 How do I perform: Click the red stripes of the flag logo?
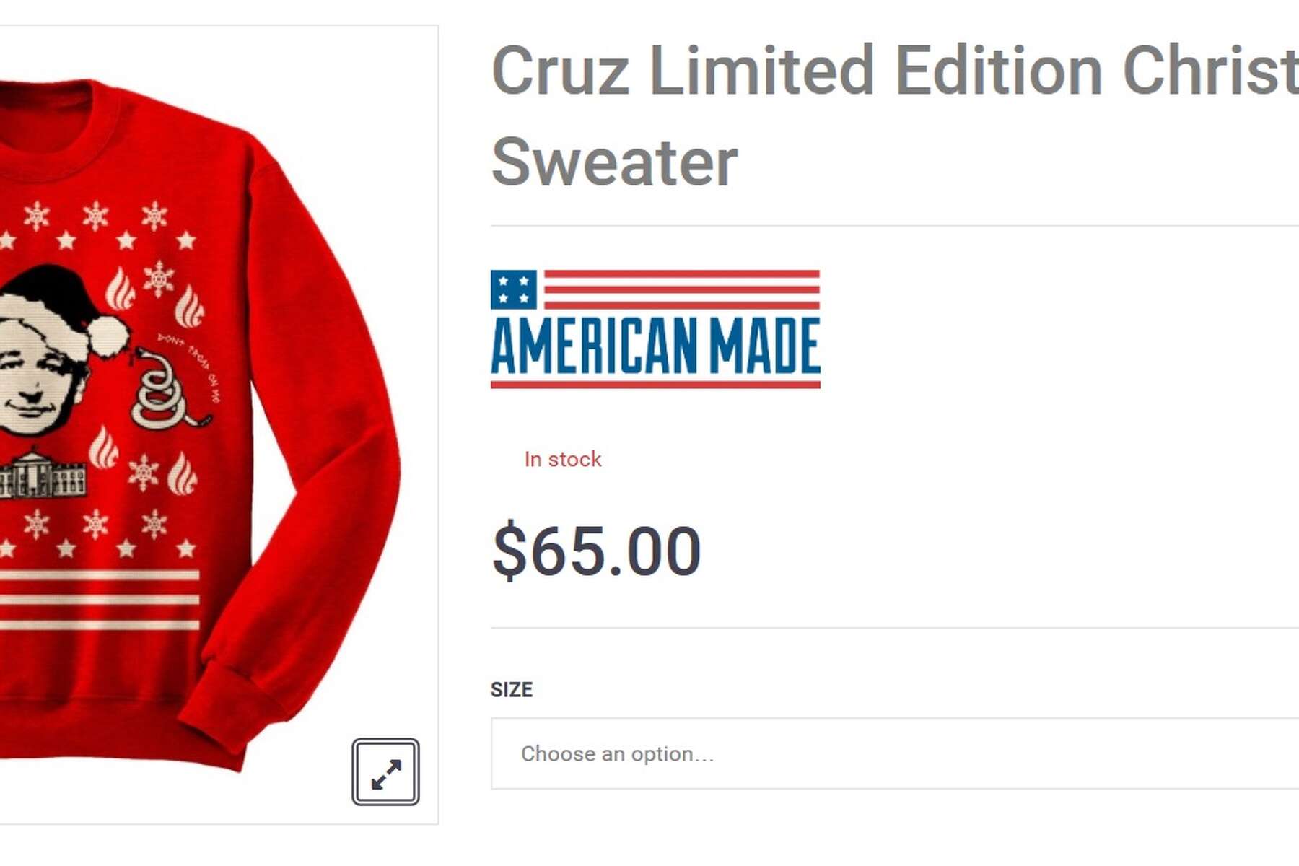click(x=682, y=289)
